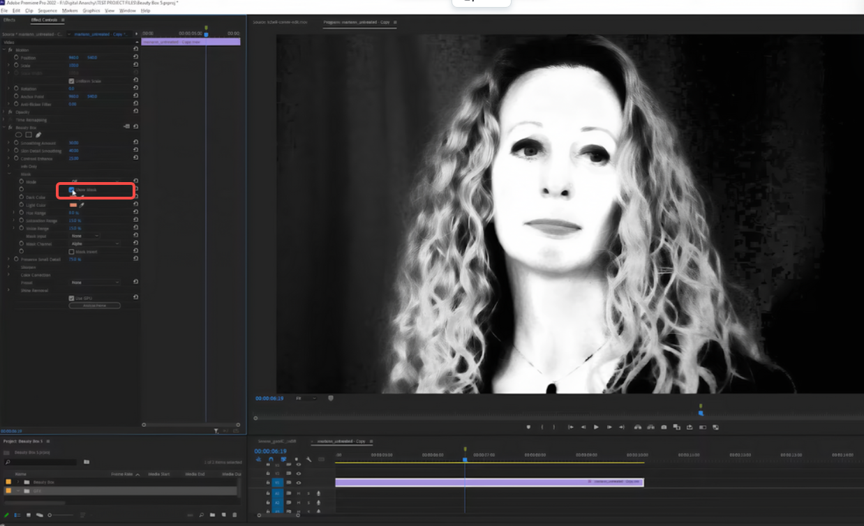Select rectangle mask tool under Beauty Box

tap(29, 135)
